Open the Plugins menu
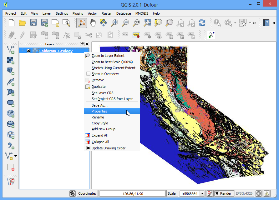Image resolution: width=279 pixels, height=200 pixels. pyautogui.click(x=78, y=13)
